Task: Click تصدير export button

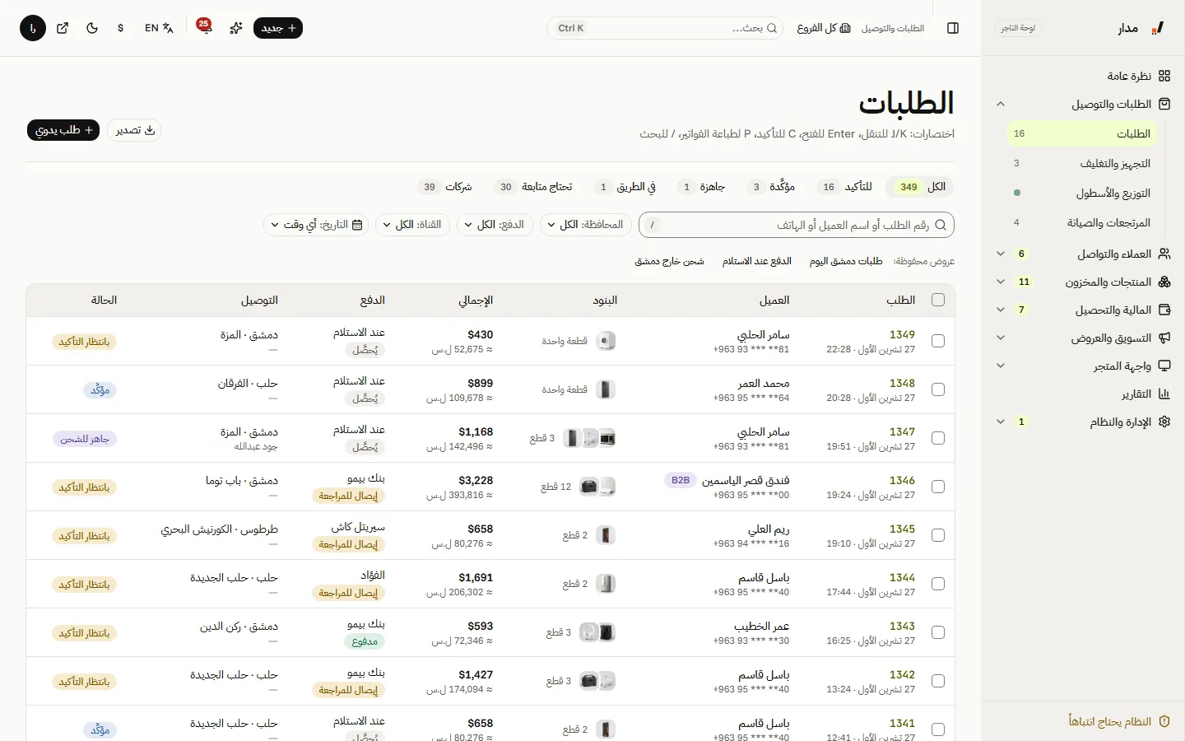Action: (x=134, y=130)
